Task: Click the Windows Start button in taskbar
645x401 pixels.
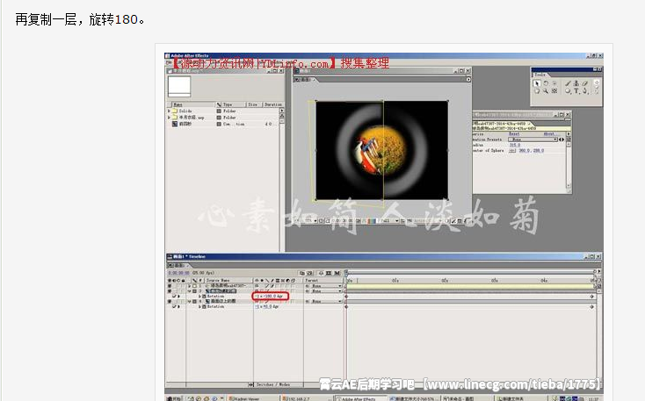Action: pos(174,398)
